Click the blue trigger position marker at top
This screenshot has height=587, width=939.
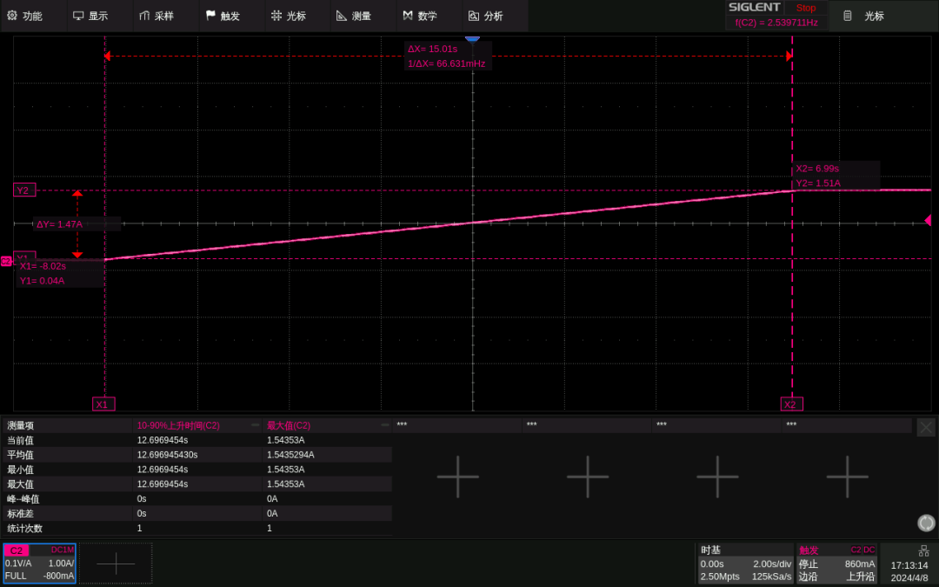click(472, 39)
